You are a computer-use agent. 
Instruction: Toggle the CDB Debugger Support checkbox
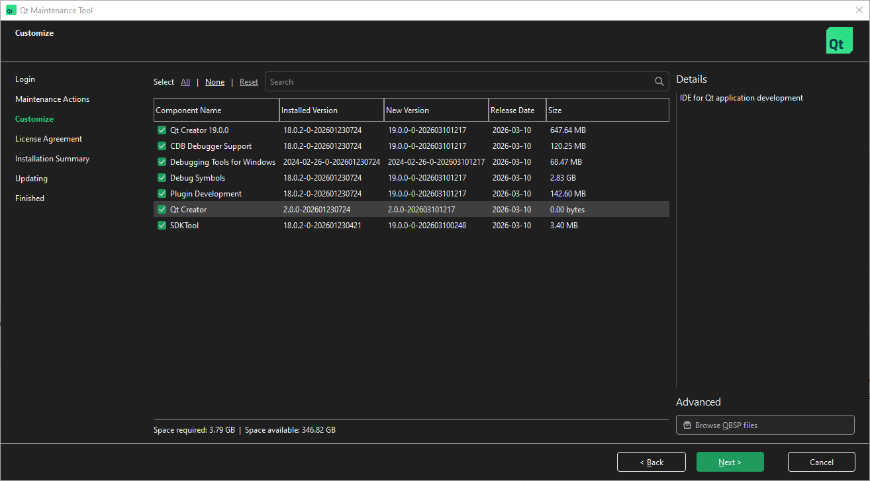pyautogui.click(x=162, y=146)
